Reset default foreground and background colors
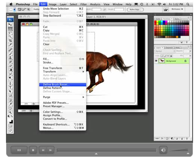This screenshot has width=196, height=157. click(x=9, y=116)
